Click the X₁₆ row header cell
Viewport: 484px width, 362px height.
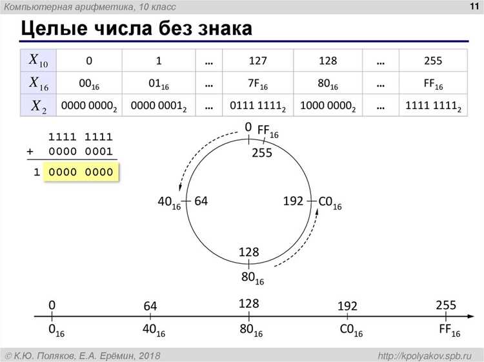point(38,83)
